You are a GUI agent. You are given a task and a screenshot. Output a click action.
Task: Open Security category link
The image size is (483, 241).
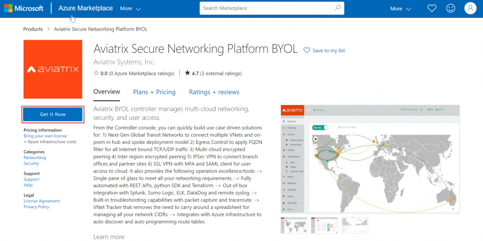pyautogui.click(x=31, y=163)
